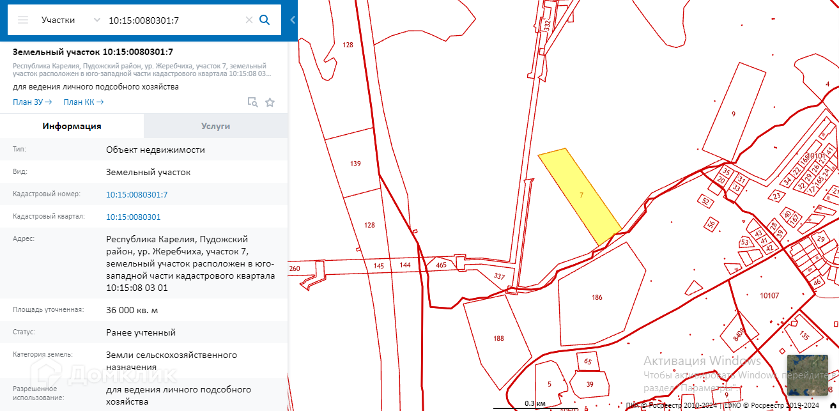Select the yellow highlighted parcel 7
Image resolution: width=839 pixels, height=411 pixels.
click(580, 196)
